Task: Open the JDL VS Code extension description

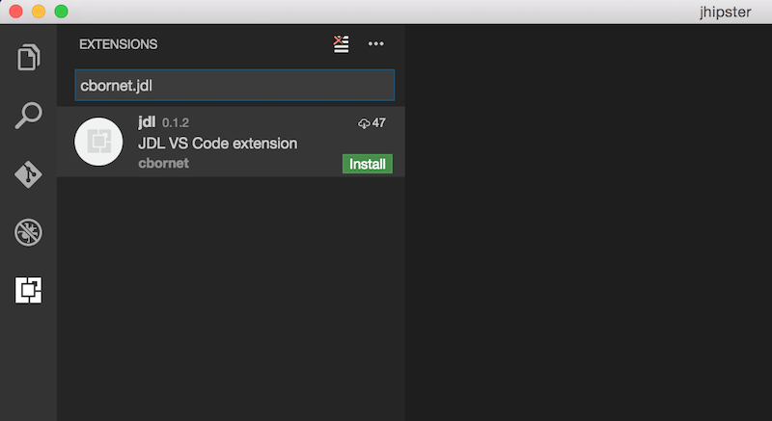Action: [217, 144]
